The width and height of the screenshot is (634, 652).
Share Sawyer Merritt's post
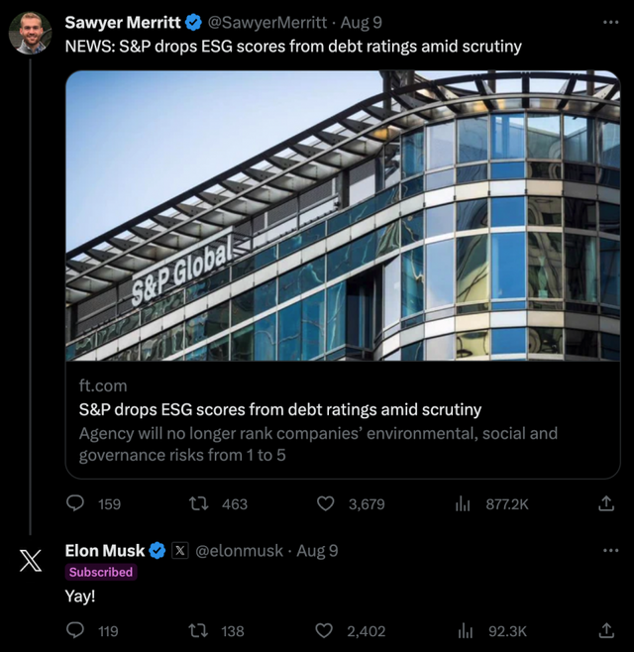point(606,503)
